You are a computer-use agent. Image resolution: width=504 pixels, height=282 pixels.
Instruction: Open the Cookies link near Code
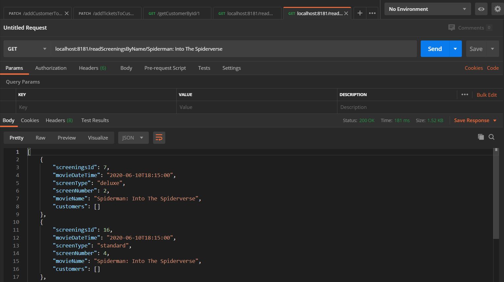click(x=474, y=68)
